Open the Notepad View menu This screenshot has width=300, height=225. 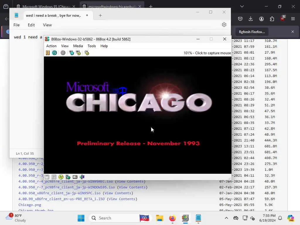[47, 25]
